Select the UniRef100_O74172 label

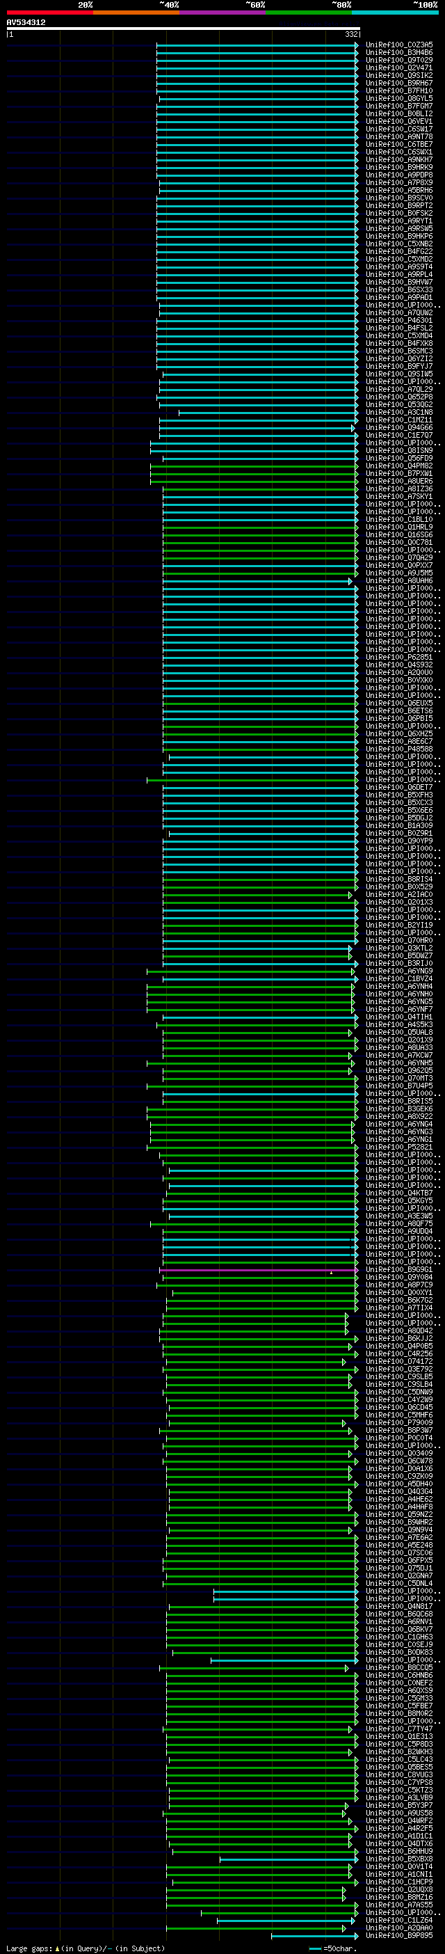[400, 1362]
